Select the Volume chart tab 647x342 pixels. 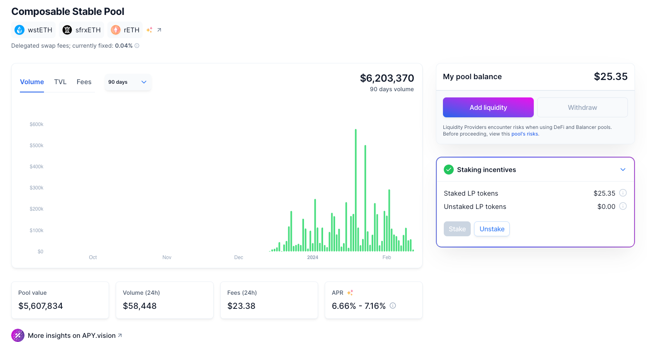(x=32, y=82)
